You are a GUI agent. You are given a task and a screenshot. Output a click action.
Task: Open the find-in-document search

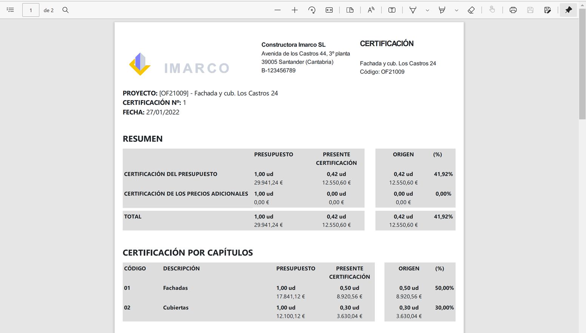click(65, 10)
